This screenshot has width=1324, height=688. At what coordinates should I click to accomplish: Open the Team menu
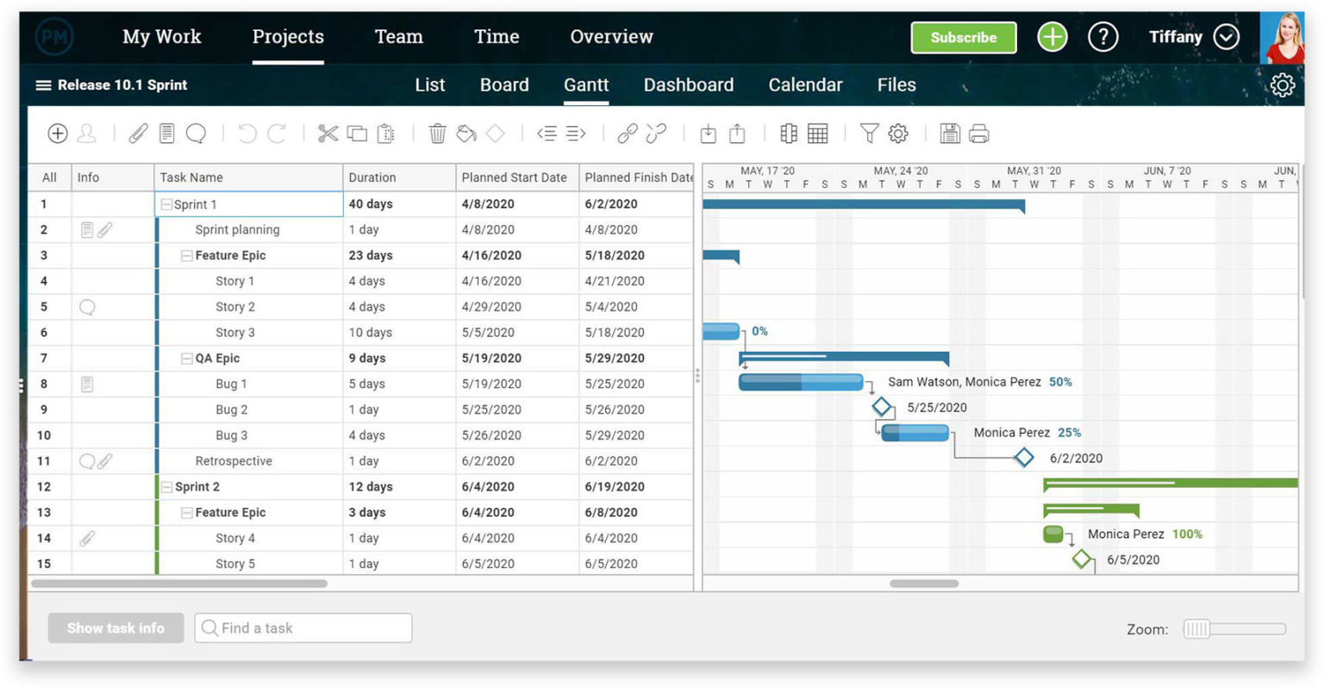point(399,36)
